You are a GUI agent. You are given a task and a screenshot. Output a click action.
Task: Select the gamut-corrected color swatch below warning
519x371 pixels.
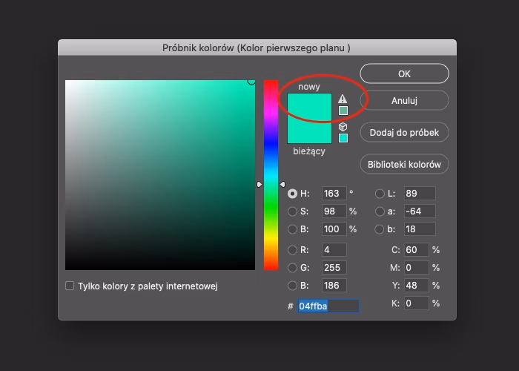pyautogui.click(x=343, y=111)
